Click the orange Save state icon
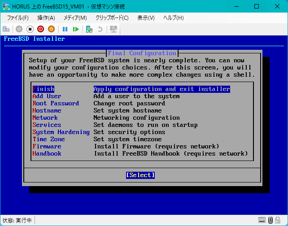 [52, 29]
